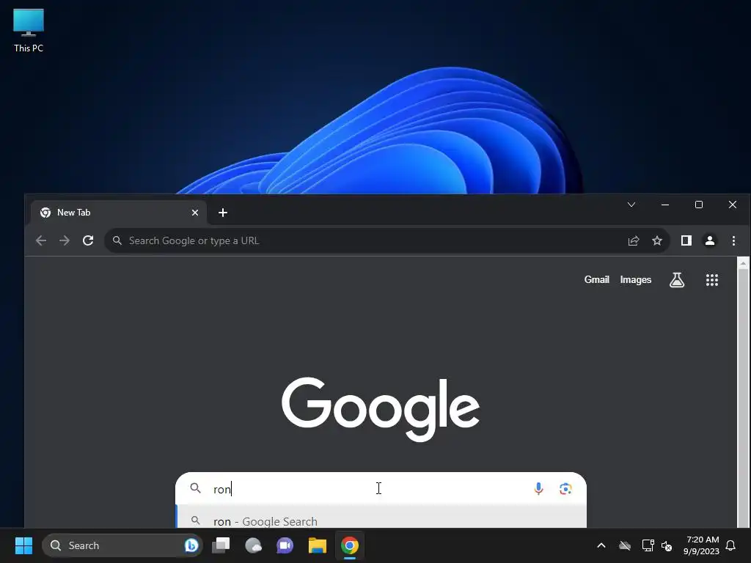Viewport: 751px width, 563px height.
Task: Open the clock showing 7:20 AM
Action: pyautogui.click(x=701, y=545)
